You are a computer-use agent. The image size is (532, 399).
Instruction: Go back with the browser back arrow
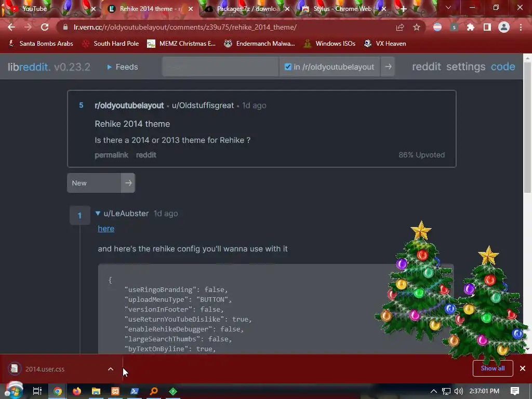pyautogui.click(x=11, y=27)
